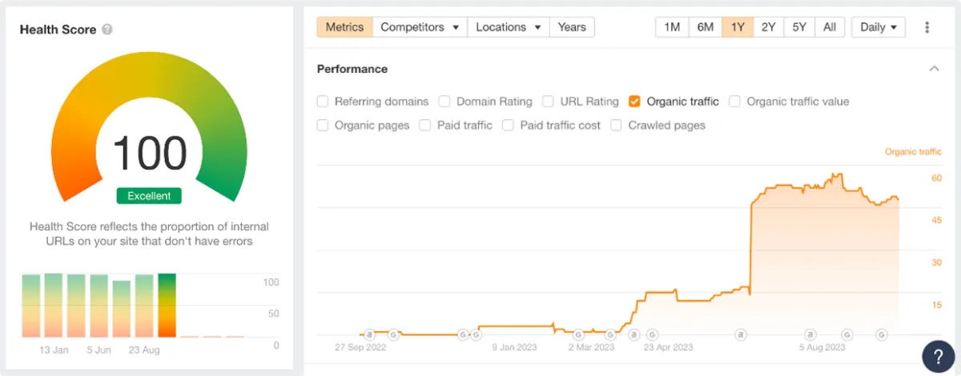Select the Metrics tab

click(344, 27)
